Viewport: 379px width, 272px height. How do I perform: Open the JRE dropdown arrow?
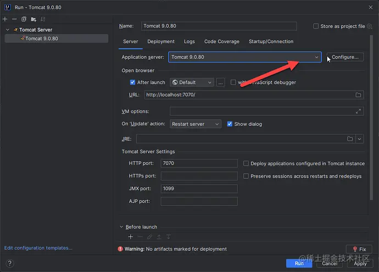(359, 139)
